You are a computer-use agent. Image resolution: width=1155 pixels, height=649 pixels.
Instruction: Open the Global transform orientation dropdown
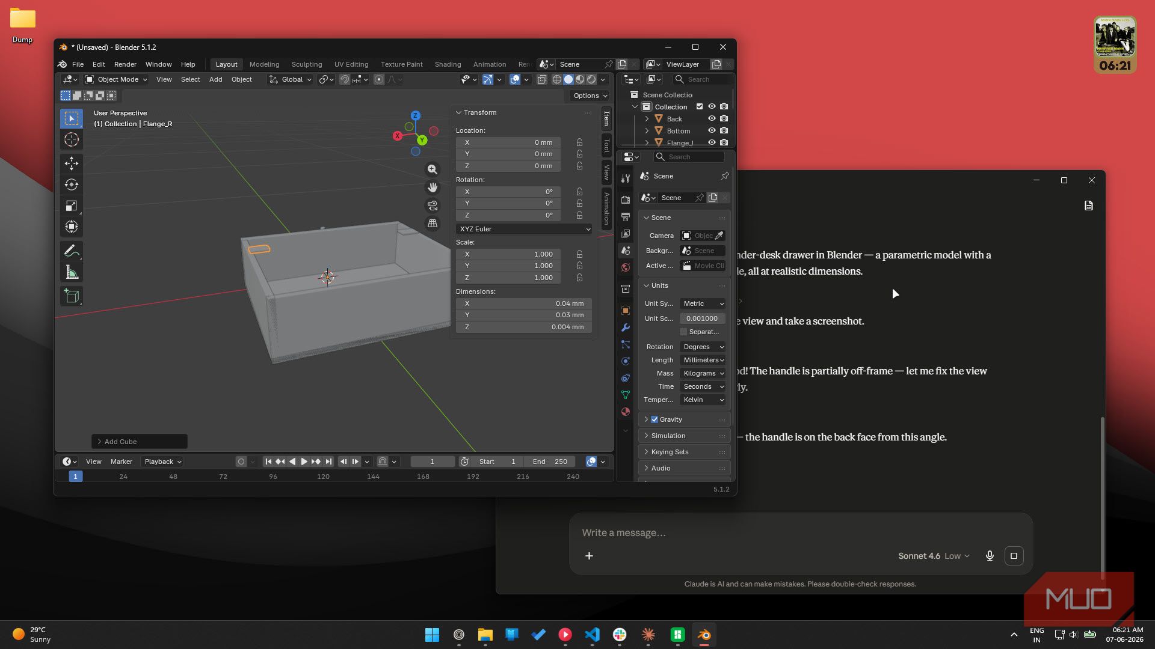[x=291, y=79]
